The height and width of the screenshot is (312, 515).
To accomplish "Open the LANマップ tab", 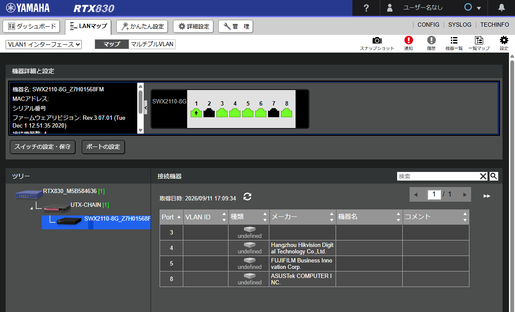I will pyautogui.click(x=88, y=26).
